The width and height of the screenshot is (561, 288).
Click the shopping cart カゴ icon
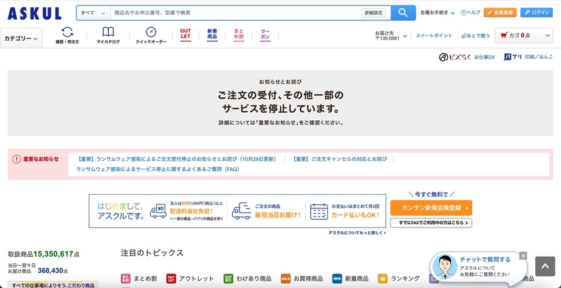tap(504, 35)
